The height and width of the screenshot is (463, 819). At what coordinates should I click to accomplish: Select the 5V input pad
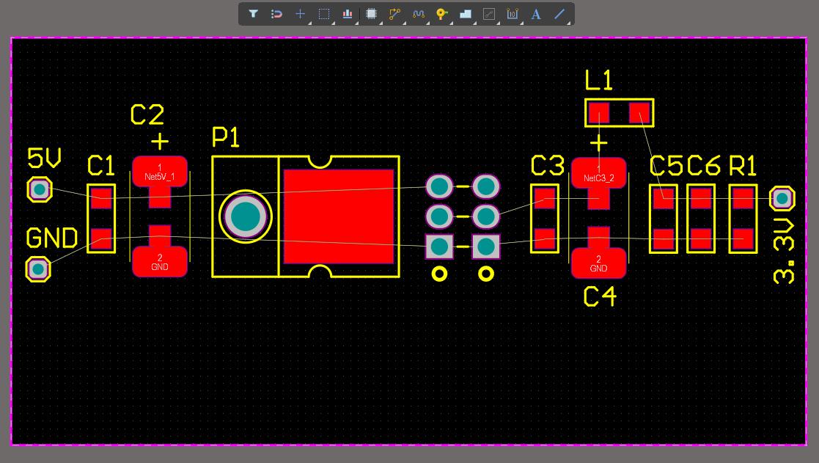coord(40,190)
